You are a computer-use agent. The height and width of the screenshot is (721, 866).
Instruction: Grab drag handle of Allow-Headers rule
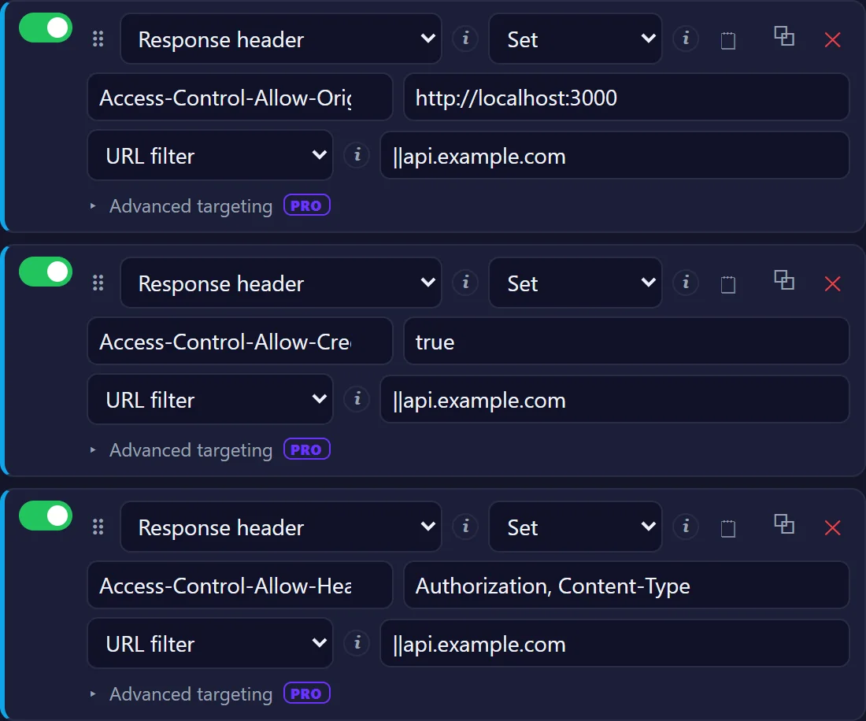(98, 527)
